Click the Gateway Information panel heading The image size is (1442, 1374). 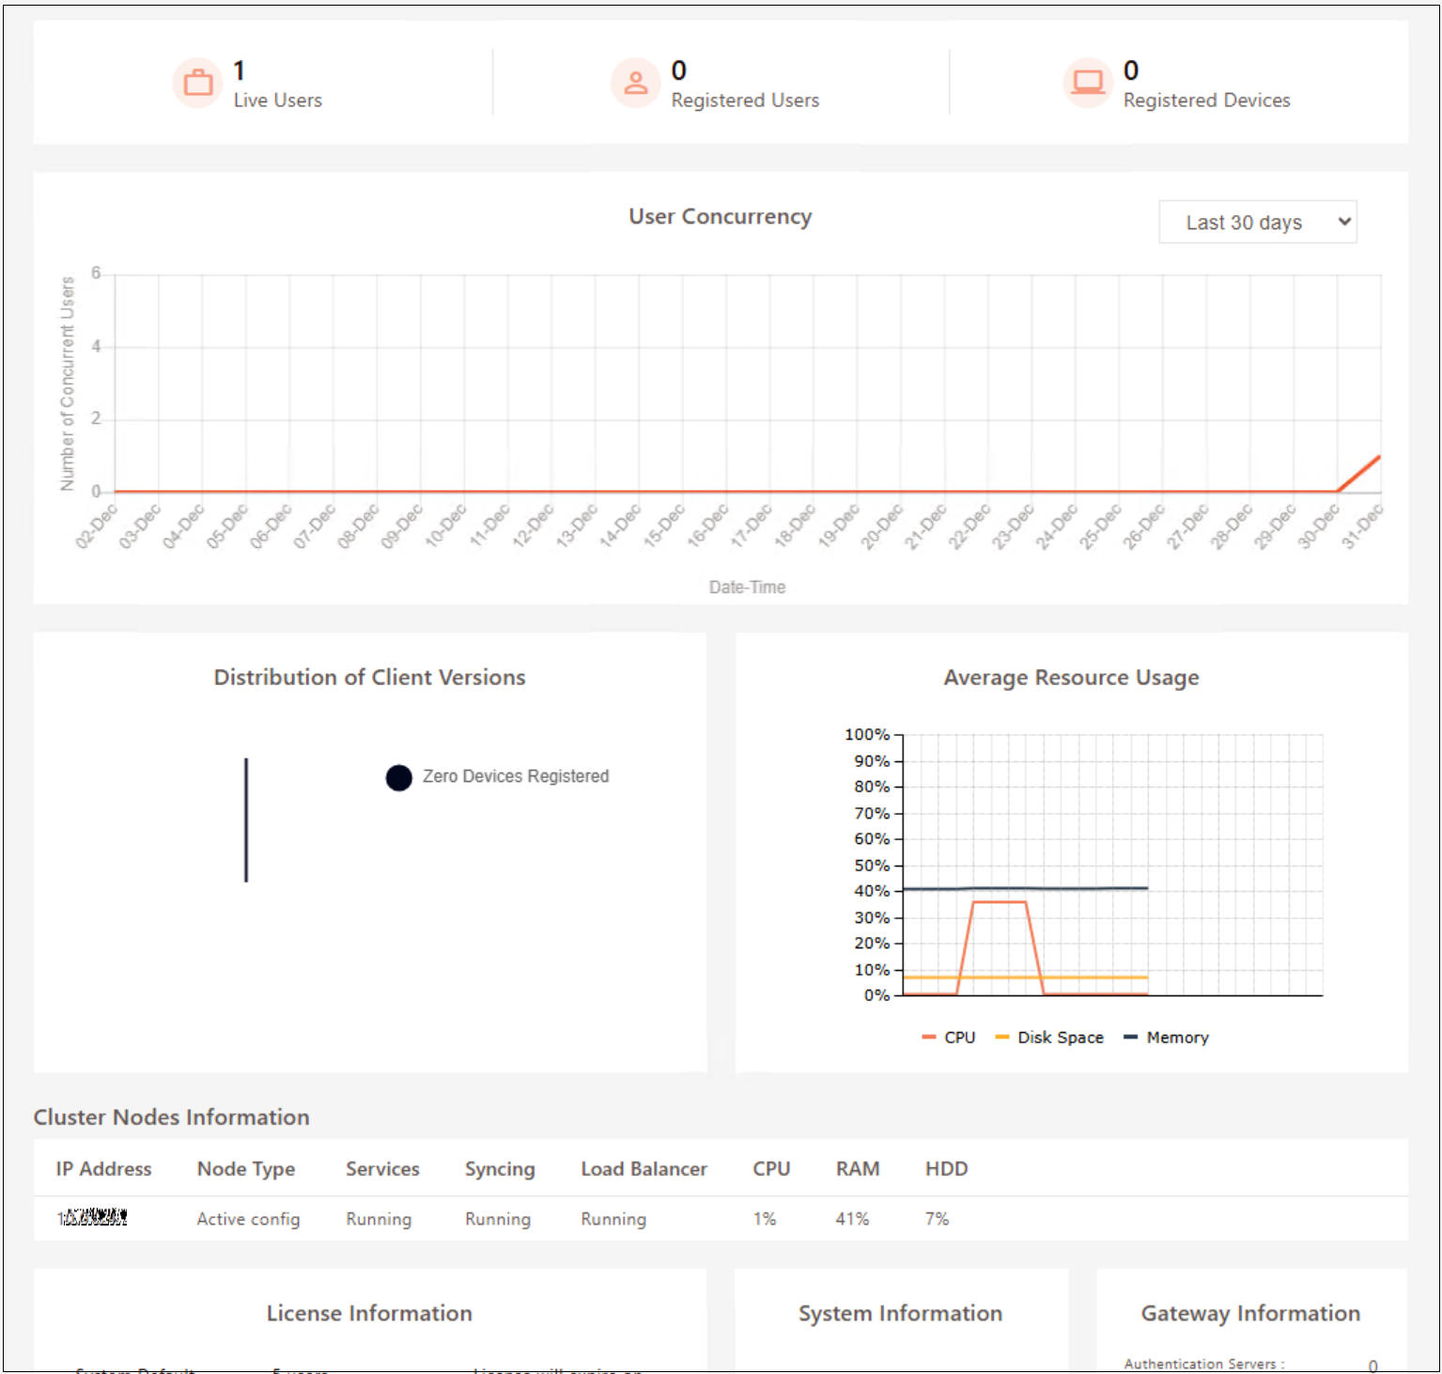(x=1250, y=1313)
